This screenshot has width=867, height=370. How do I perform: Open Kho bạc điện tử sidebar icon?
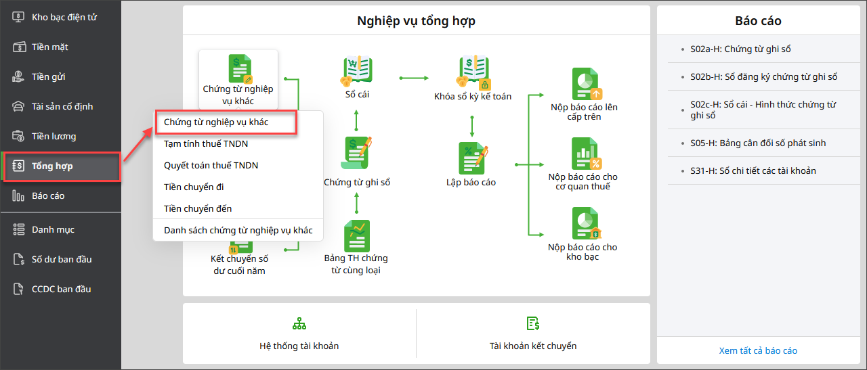[x=19, y=17]
